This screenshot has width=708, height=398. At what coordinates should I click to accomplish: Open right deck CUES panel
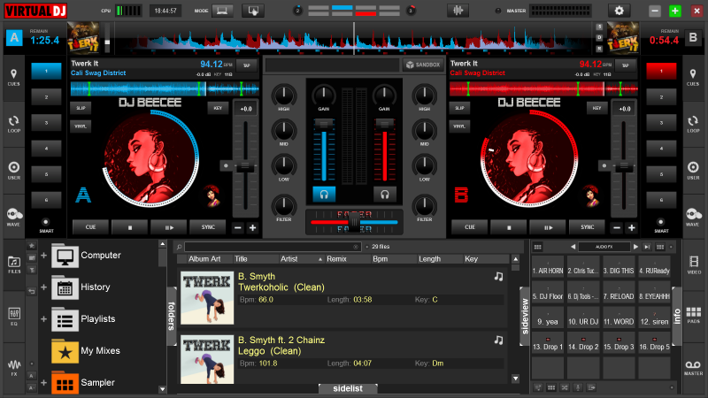693,77
